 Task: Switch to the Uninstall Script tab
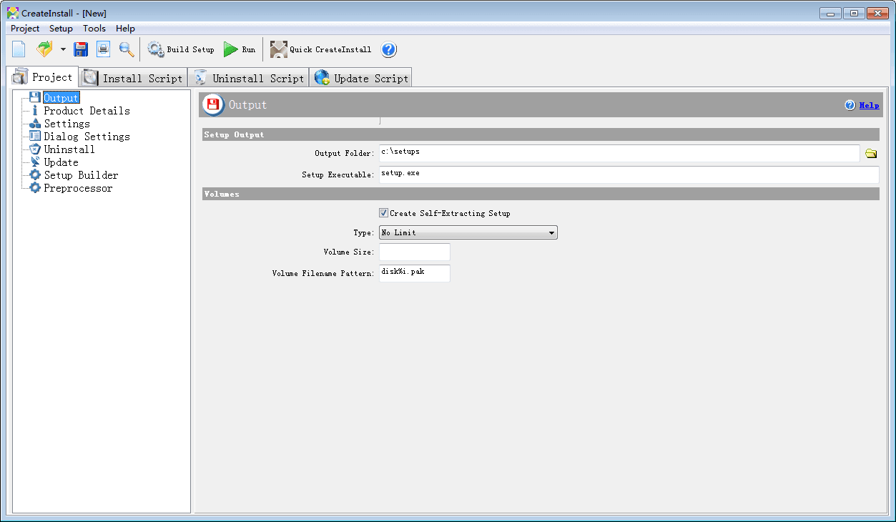250,78
